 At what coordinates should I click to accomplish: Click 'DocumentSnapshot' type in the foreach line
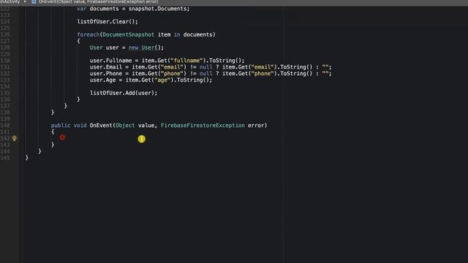click(129, 34)
